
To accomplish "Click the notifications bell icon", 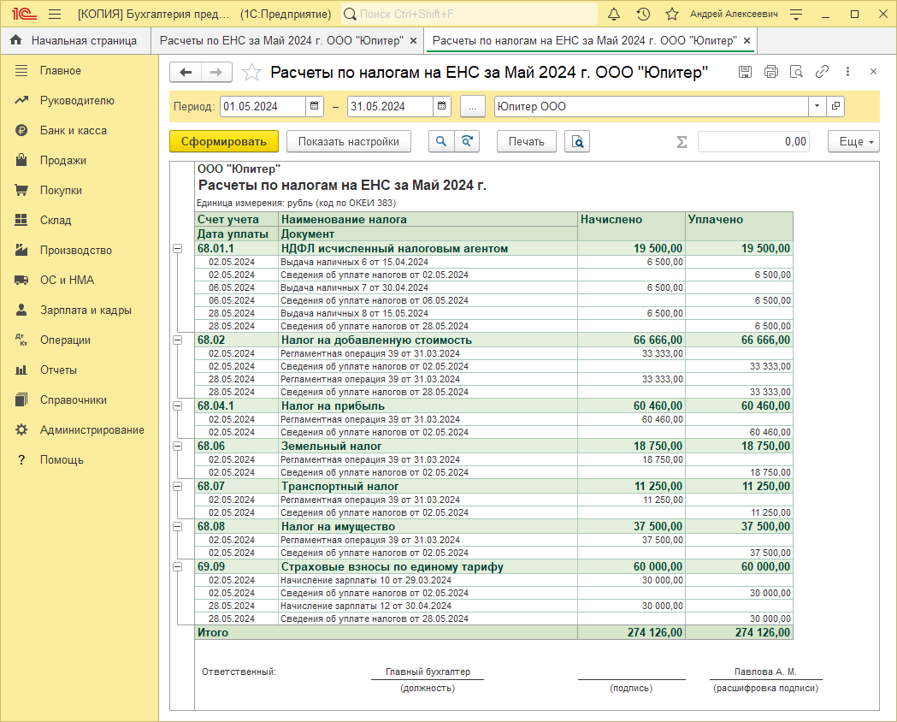I will tap(614, 15).
